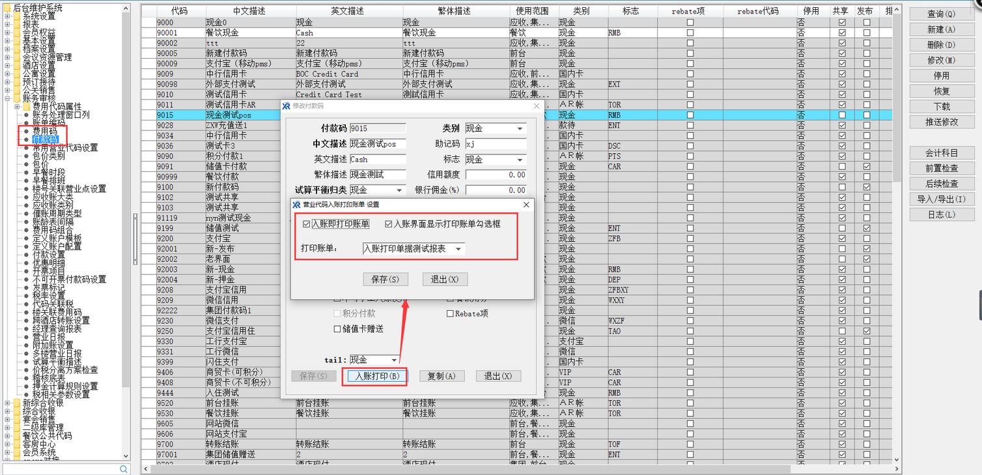The image size is (982, 475).
Task: Tick the Rebate项 checkbox in the dialog
Action: 450,314
